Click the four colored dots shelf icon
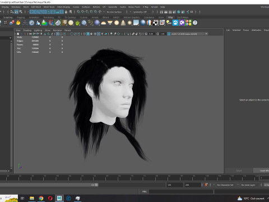 188,23
